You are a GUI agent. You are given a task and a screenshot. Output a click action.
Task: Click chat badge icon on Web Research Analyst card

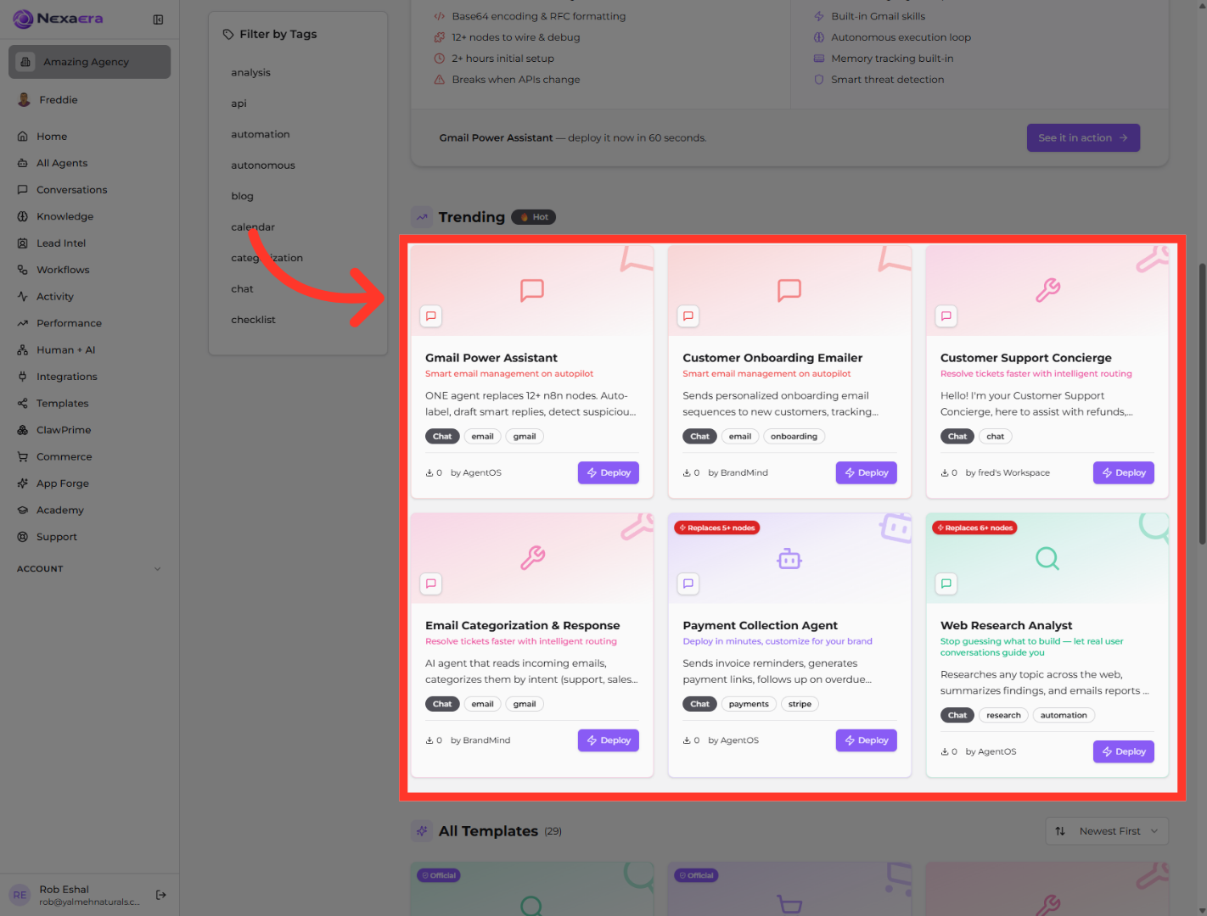[946, 584]
